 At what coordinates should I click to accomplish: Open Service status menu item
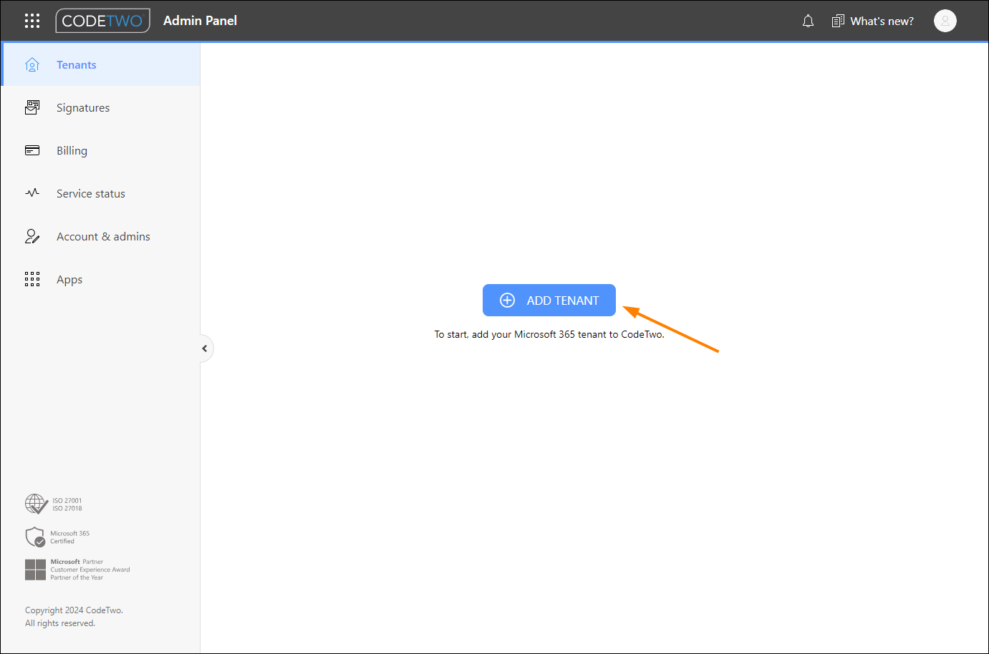(101, 193)
